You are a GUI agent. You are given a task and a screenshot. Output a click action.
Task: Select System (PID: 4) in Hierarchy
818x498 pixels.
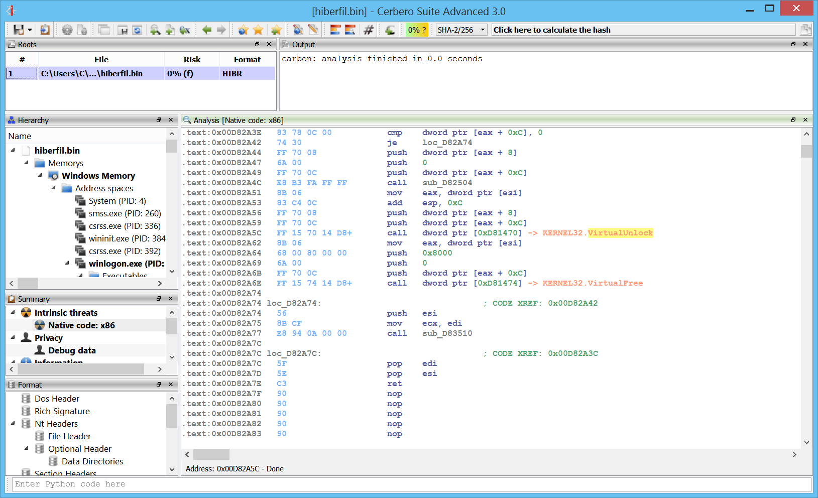tap(117, 201)
